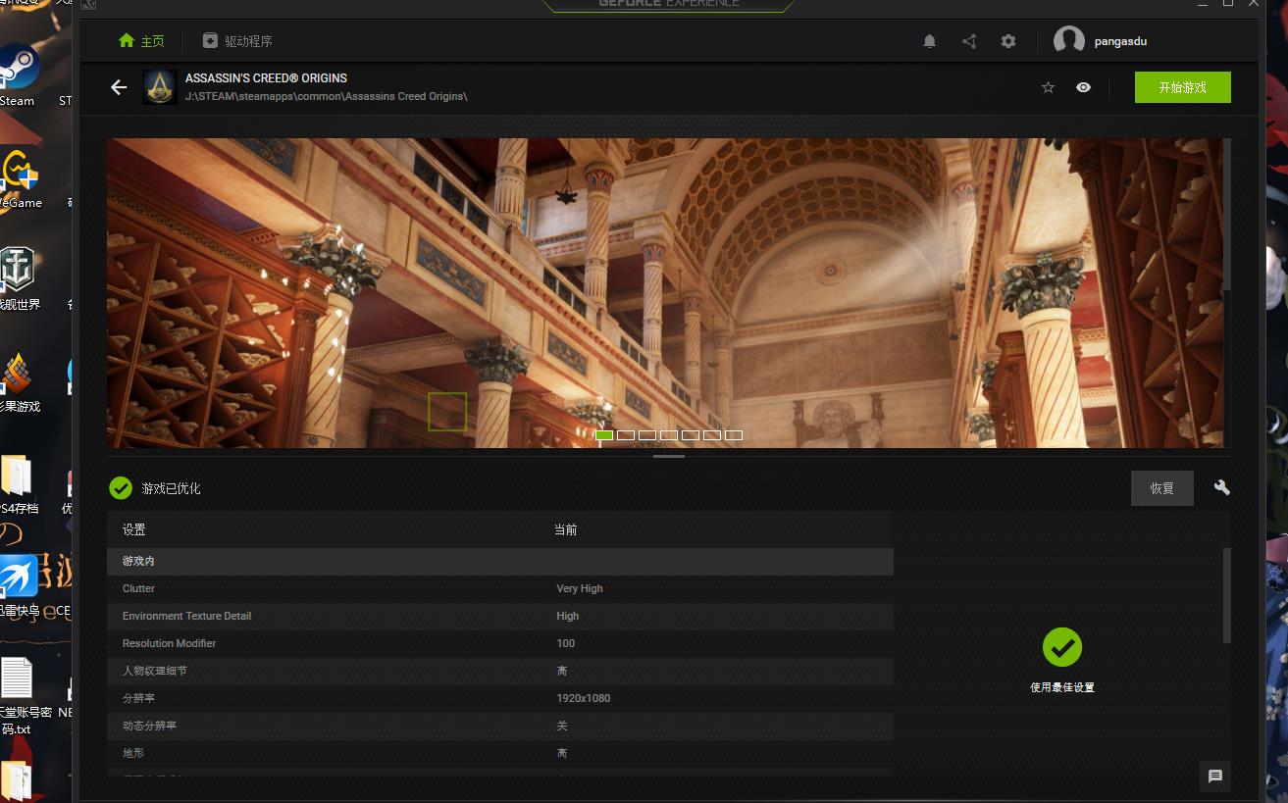Select the fifth screenshot indicator

pos(691,435)
